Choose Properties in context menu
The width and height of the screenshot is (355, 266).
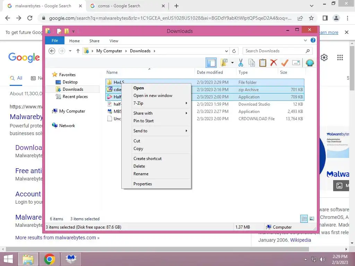point(156,184)
